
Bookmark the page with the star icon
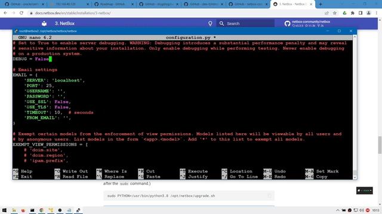click(x=335, y=13)
